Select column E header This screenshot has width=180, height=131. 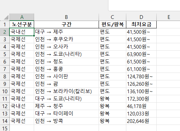tap(169, 17)
